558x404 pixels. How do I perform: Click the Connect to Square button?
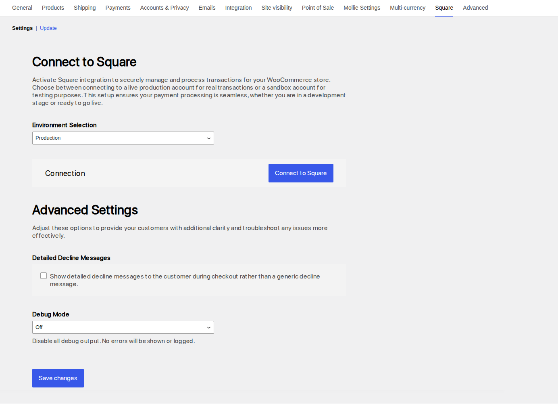[x=301, y=173]
